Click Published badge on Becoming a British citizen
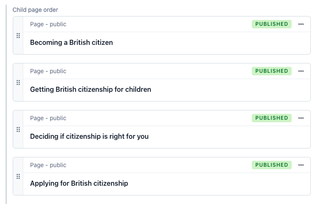 coord(272,24)
